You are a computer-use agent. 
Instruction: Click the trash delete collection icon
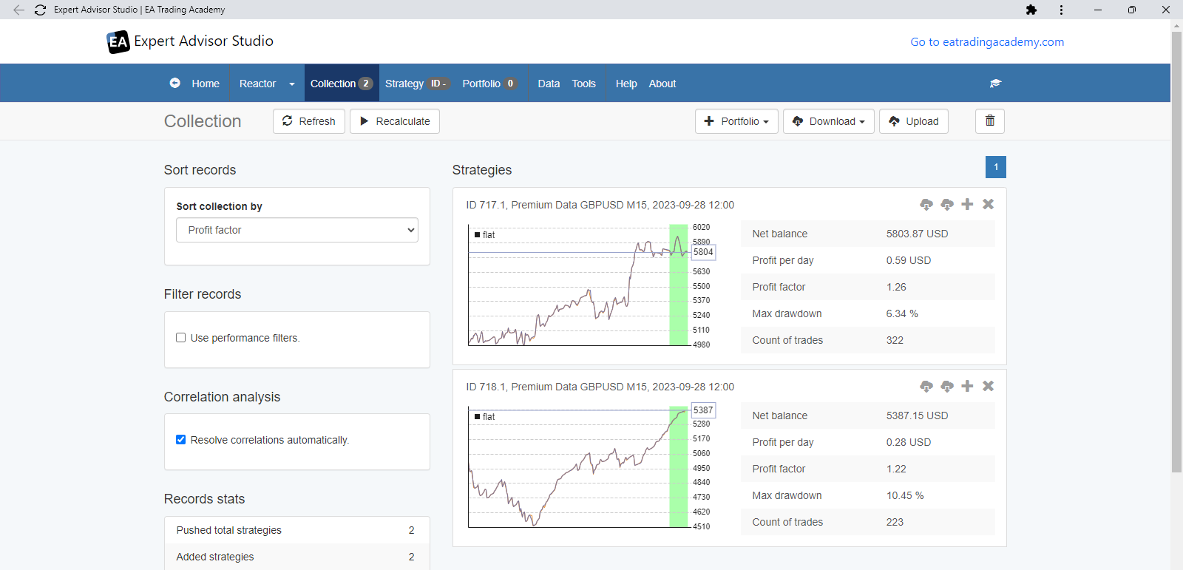coord(990,121)
